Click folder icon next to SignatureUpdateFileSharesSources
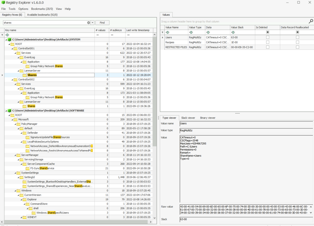Screen dimensions: 314x226 click(x=28, y=137)
